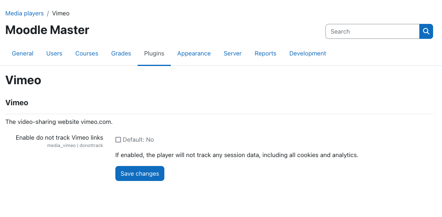Follow the Media players breadcrumb link
The width and height of the screenshot is (442, 217).
coord(25,13)
